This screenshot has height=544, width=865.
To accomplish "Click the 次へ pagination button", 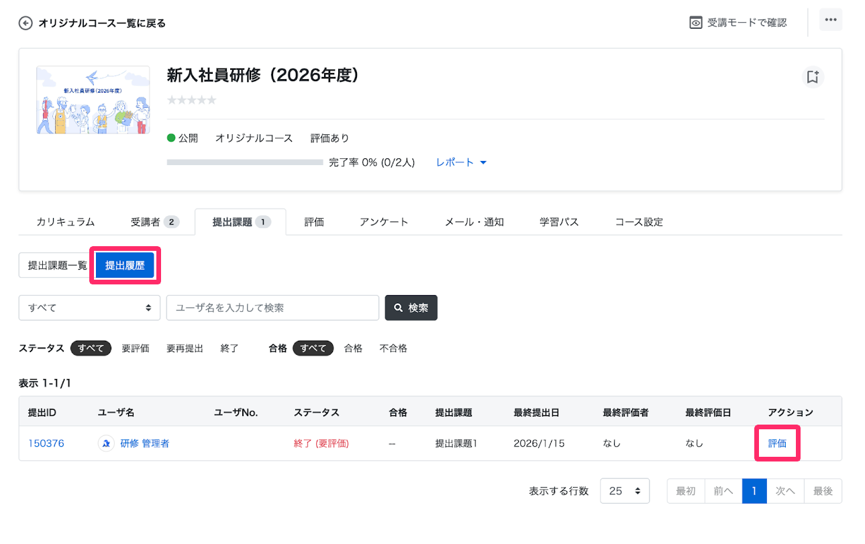I will coord(785,491).
